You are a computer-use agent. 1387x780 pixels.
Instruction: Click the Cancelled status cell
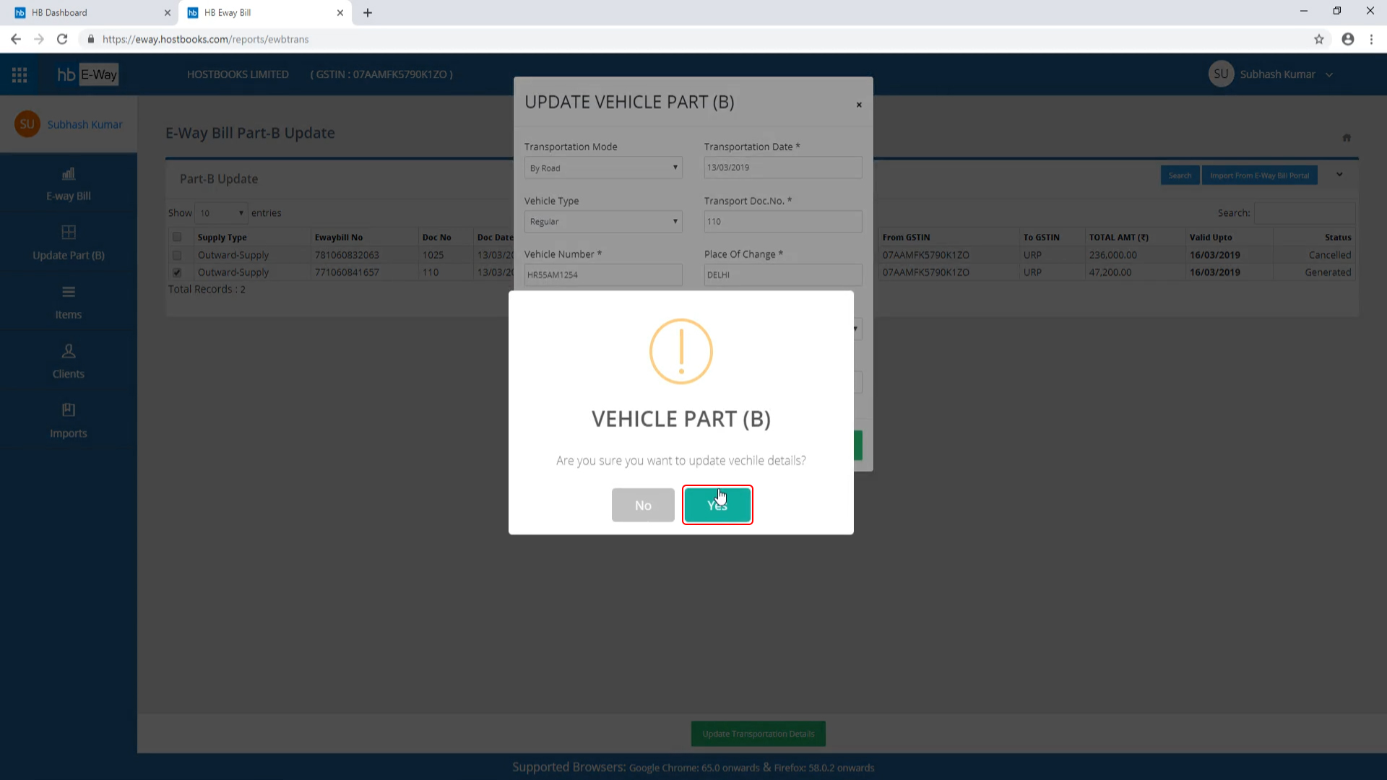[1329, 255]
